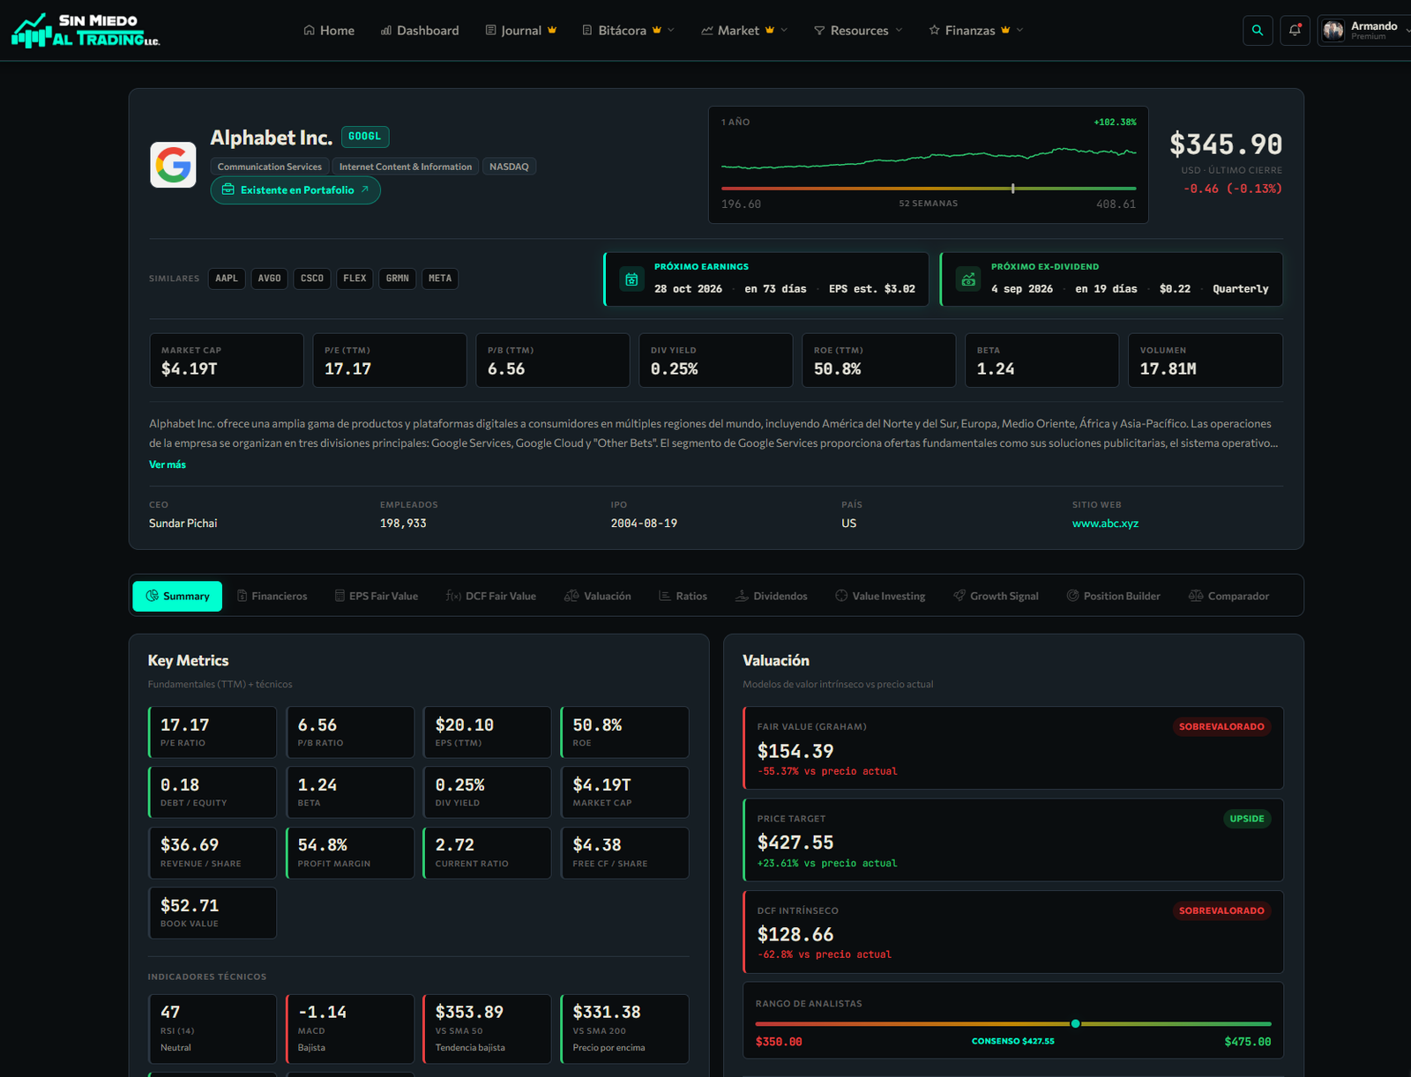
Task: Switch to the Position Builder tab
Action: (1114, 596)
